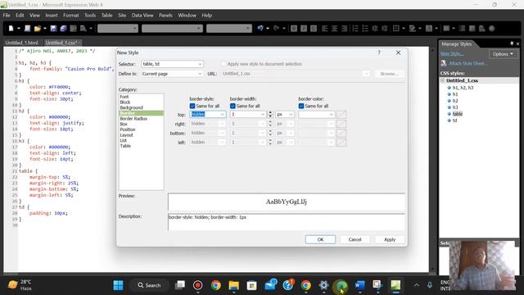Click the Center align toolbar icon
The height and width of the screenshot is (295, 524).
coord(334,29)
